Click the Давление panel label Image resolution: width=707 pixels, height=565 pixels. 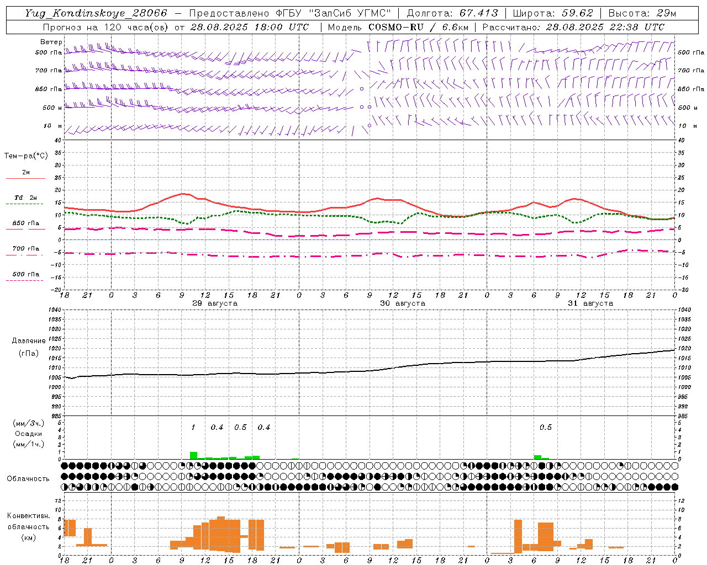pos(29,341)
